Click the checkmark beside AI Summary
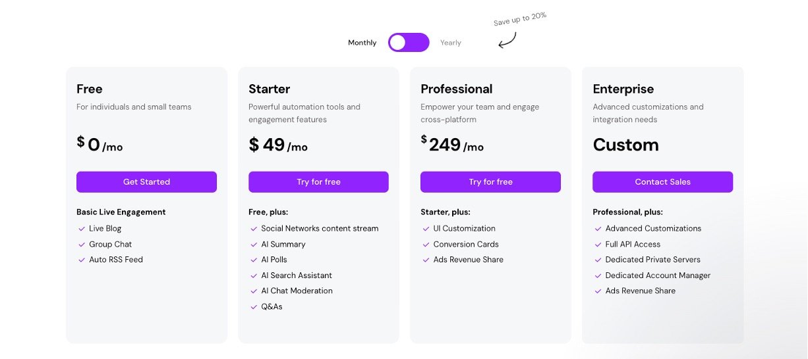The width and height of the screenshot is (808, 359). point(254,245)
